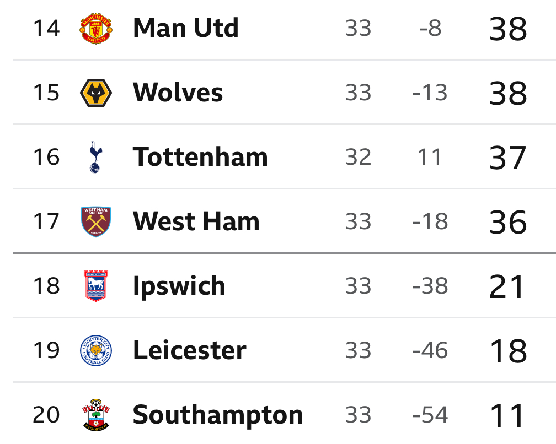The height and width of the screenshot is (444, 556).
Task: Click the Manchester United club crest
Action: pyautogui.click(x=96, y=29)
